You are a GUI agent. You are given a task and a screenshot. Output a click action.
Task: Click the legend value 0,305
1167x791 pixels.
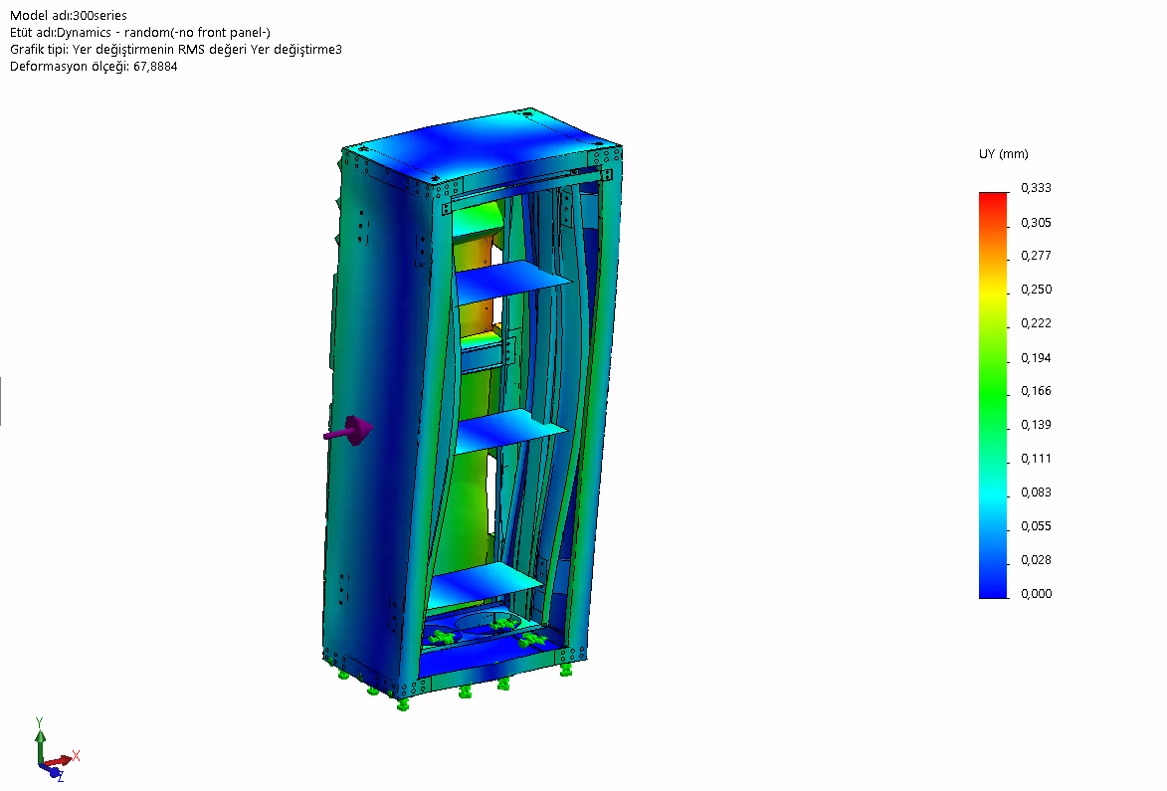pos(1036,223)
